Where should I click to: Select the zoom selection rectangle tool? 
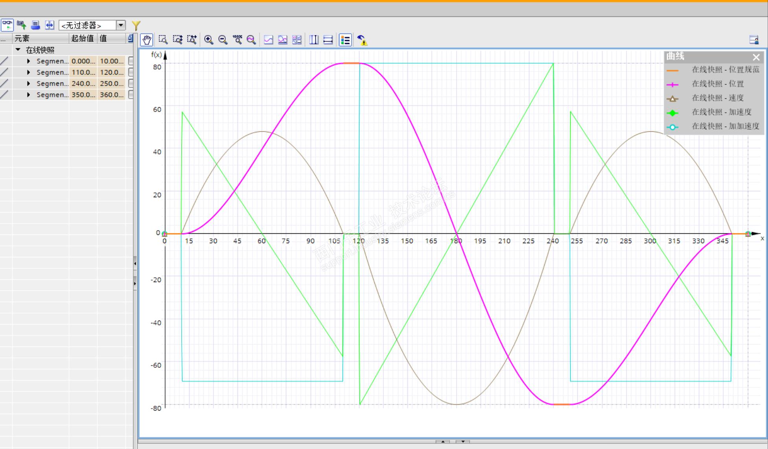point(163,40)
